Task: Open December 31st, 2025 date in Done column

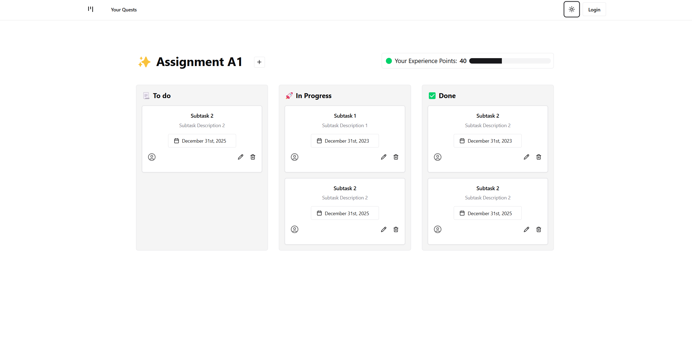Action: click(487, 213)
